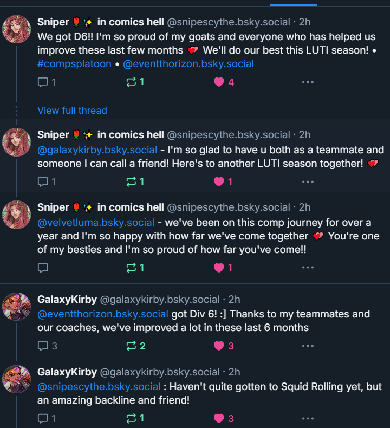
Task: Repost GalaxyKirby's 'got Div 6!' post
Action: (x=131, y=346)
